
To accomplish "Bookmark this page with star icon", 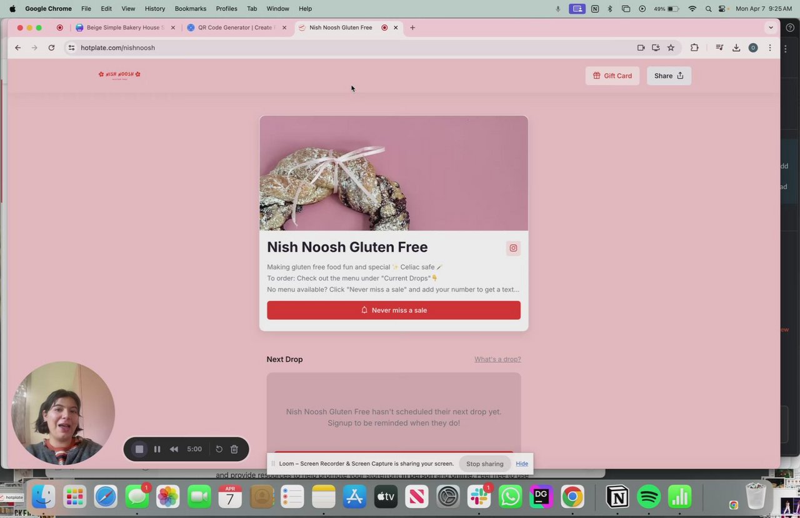I will (671, 47).
